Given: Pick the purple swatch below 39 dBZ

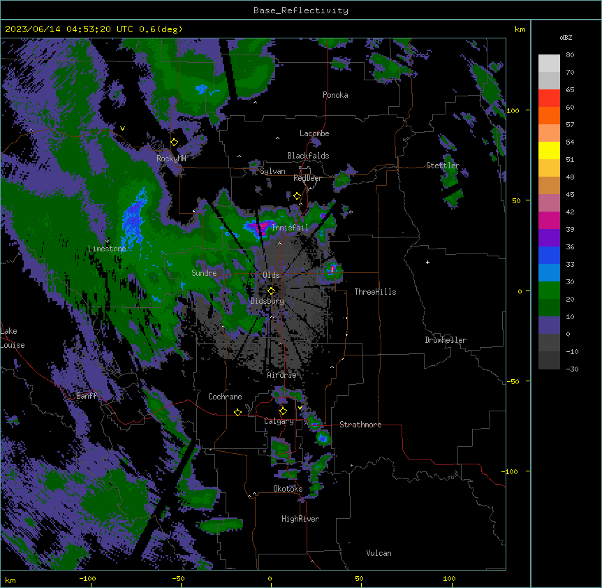Looking at the screenshot, I should [549, 237].
